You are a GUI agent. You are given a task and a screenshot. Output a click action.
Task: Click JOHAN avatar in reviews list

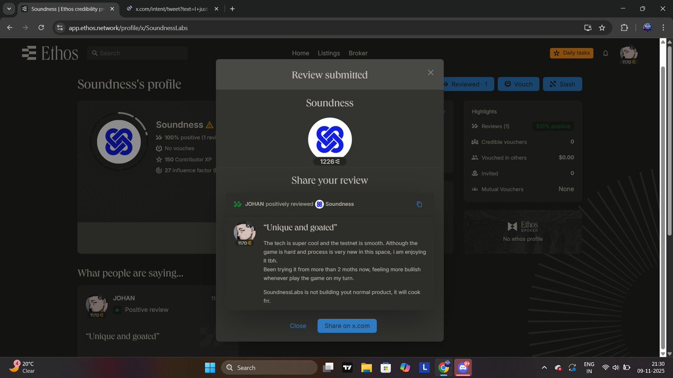click(96, 305)
